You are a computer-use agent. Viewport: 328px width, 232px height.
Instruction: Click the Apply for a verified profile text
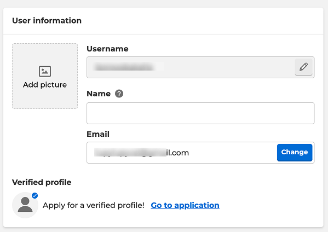94,205
